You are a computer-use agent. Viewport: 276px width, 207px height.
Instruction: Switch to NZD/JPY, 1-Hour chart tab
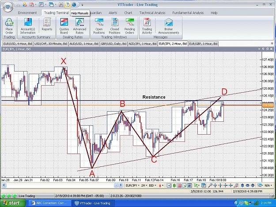pos(143,44)
